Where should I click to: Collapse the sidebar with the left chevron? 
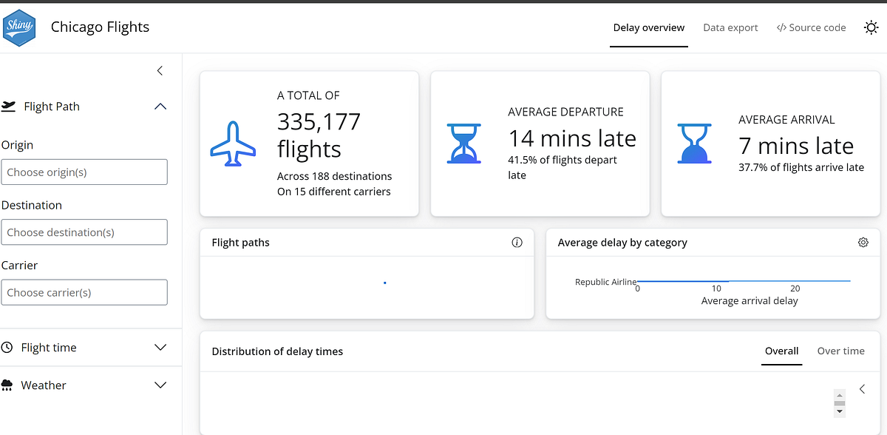[160, 70]
